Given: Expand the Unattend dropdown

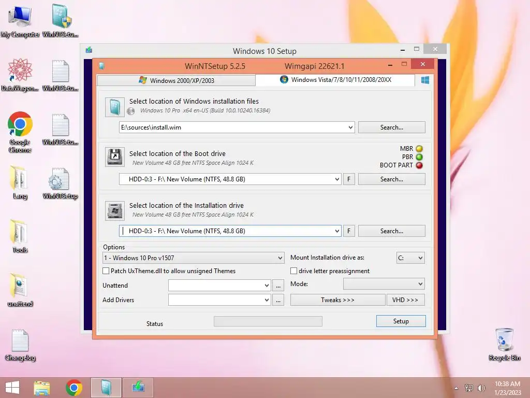Looking at the screenshot, I should click(x=267, y=286).
